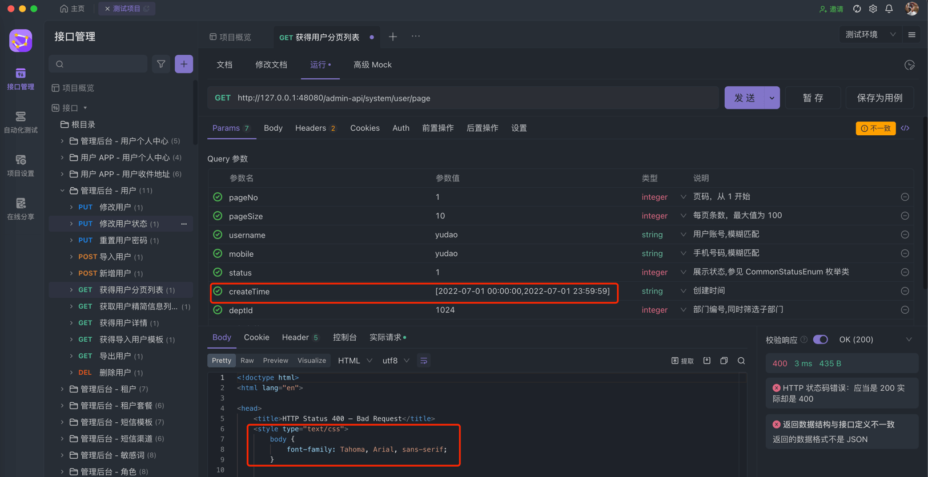Image resolution: width=928 pixels, height=477 pixels.
Task: Switch to the 高级 Mock tab
Action: click(x=372, y=65)
